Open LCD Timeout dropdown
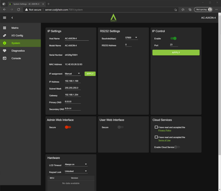 tap(76, 164)
